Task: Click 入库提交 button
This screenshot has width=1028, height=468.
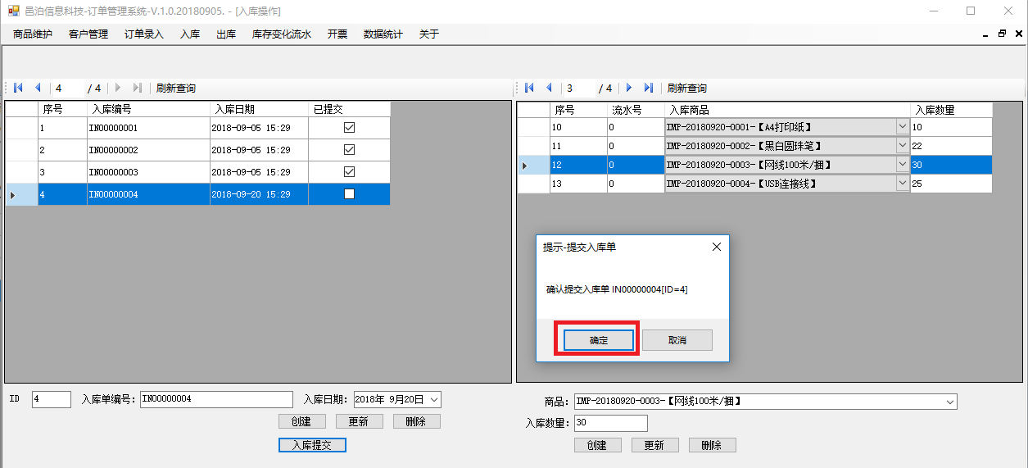Action: 312,445
